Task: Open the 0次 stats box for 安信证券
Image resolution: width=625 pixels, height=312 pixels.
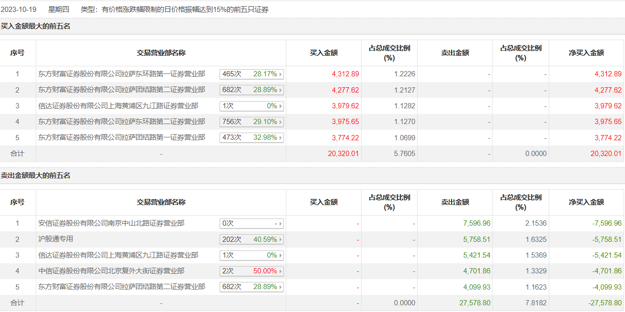Action: tap(252, 223)
